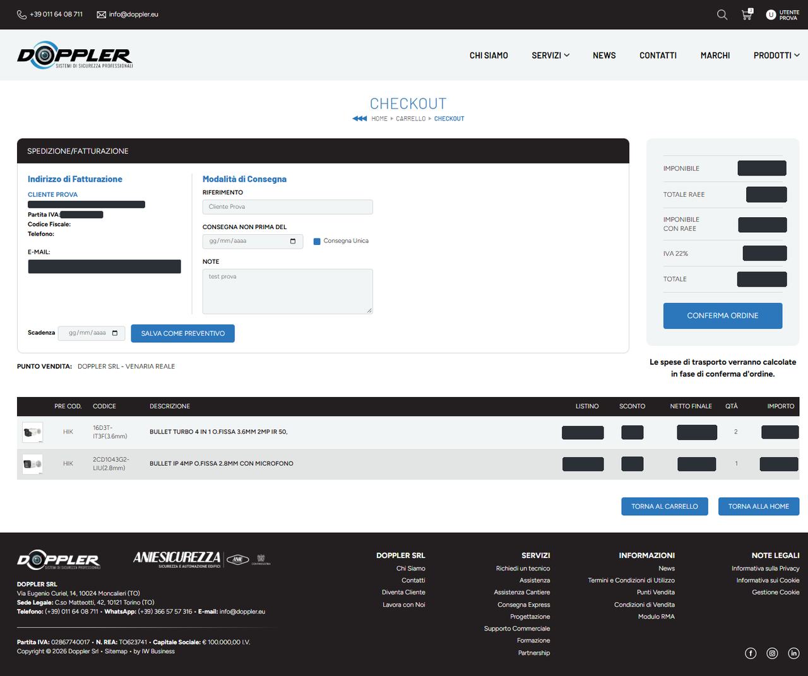Image resolution: width=808 pixels, height=676 pixels.
Task: Click Torna alla Home button
Action: coord(759,506)
